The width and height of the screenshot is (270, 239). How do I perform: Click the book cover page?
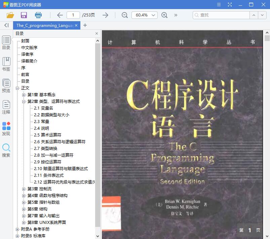[182, 135]
